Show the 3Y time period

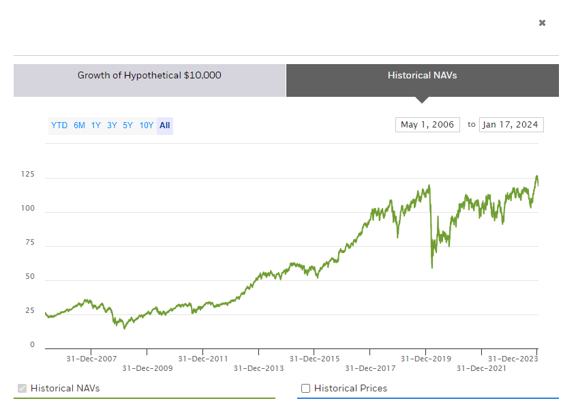coord(112,125)
